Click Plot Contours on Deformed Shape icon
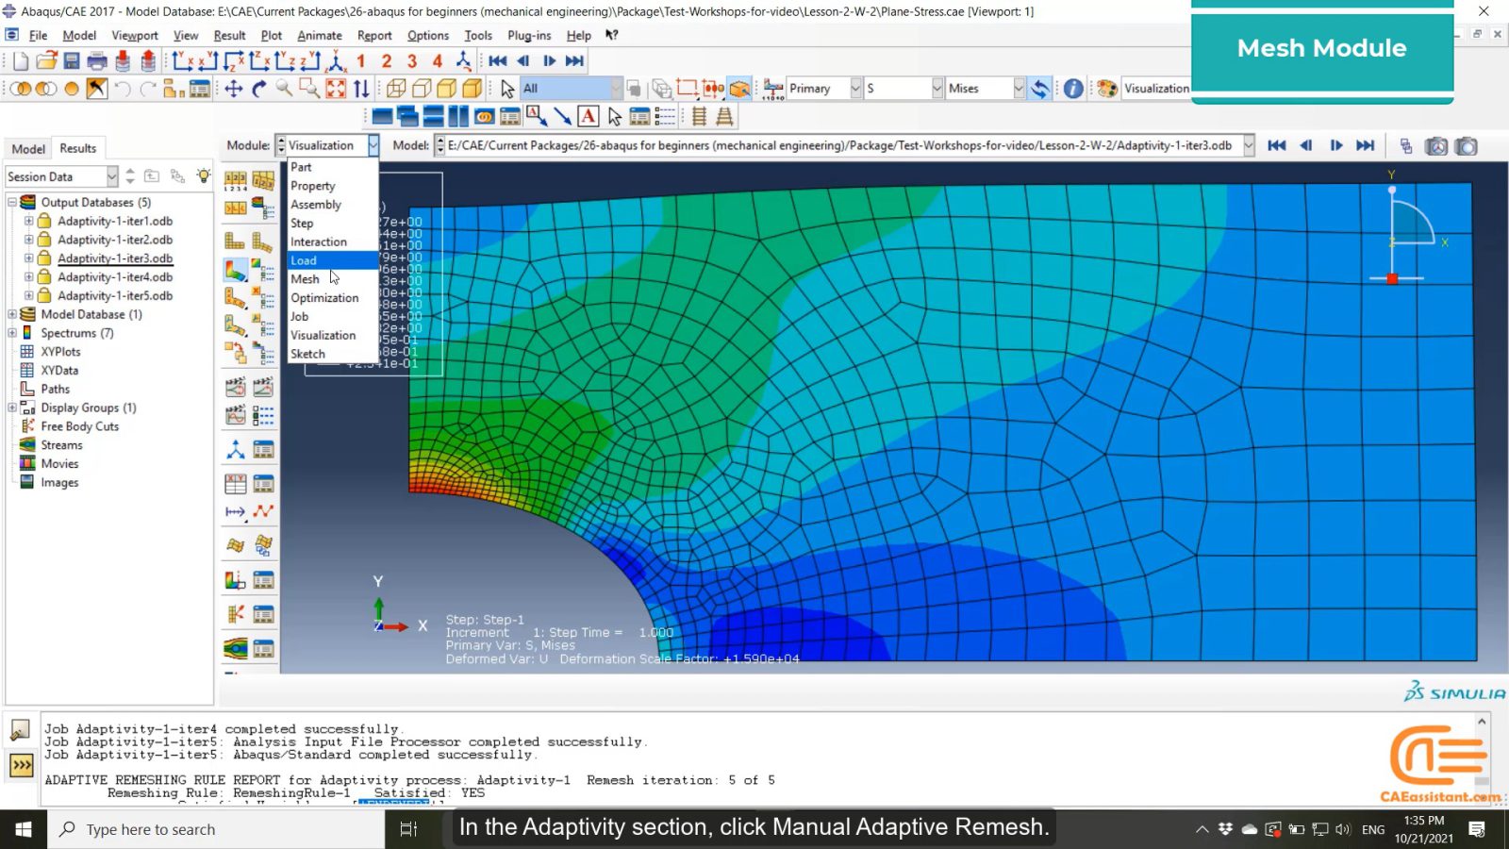 [235, 271]
